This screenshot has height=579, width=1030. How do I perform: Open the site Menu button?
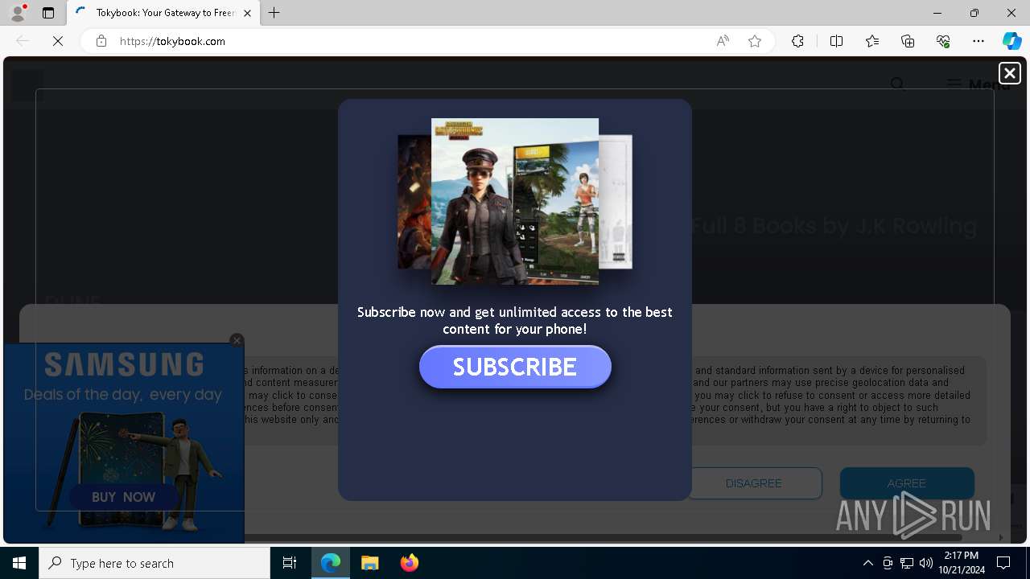pos(978,84)
